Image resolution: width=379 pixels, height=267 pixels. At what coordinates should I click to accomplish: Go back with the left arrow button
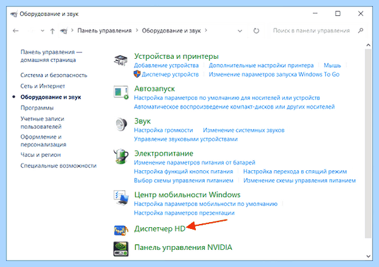(x=16, y=31)
